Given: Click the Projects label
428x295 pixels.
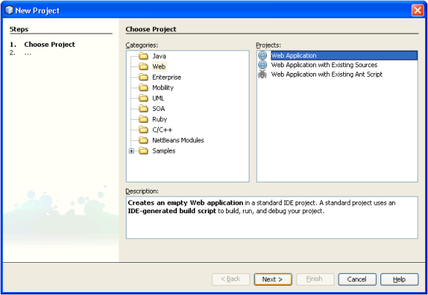Looking at the screenshot, I should click(x=269, y=45).
